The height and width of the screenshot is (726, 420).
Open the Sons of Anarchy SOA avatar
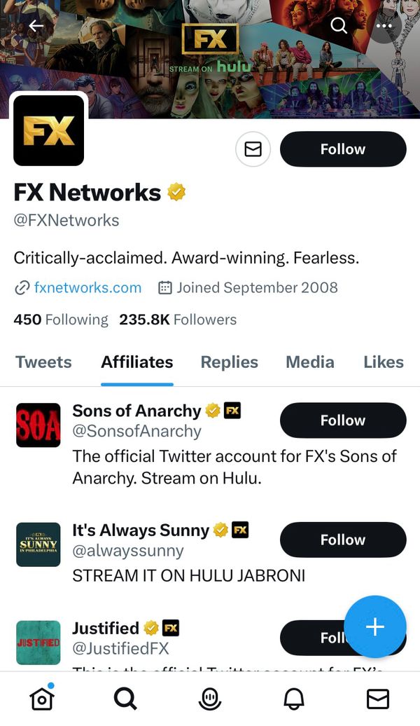click(38, 425)
